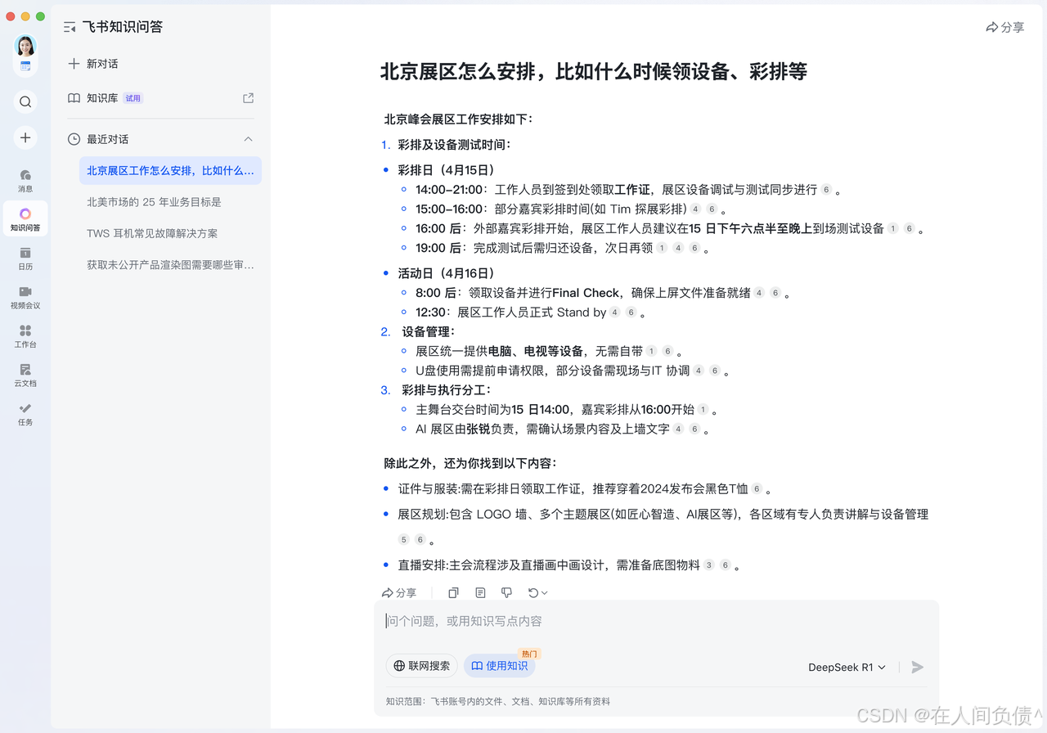Click the 试用 trial badge

click(x=133, y=98)
